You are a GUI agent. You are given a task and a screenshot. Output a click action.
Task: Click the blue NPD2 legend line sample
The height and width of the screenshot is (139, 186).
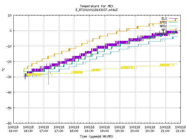173,26
